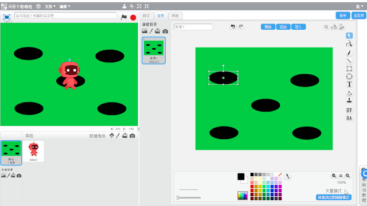Select the Stamp duplicate tool in paint toolbar

coord(349,101)
